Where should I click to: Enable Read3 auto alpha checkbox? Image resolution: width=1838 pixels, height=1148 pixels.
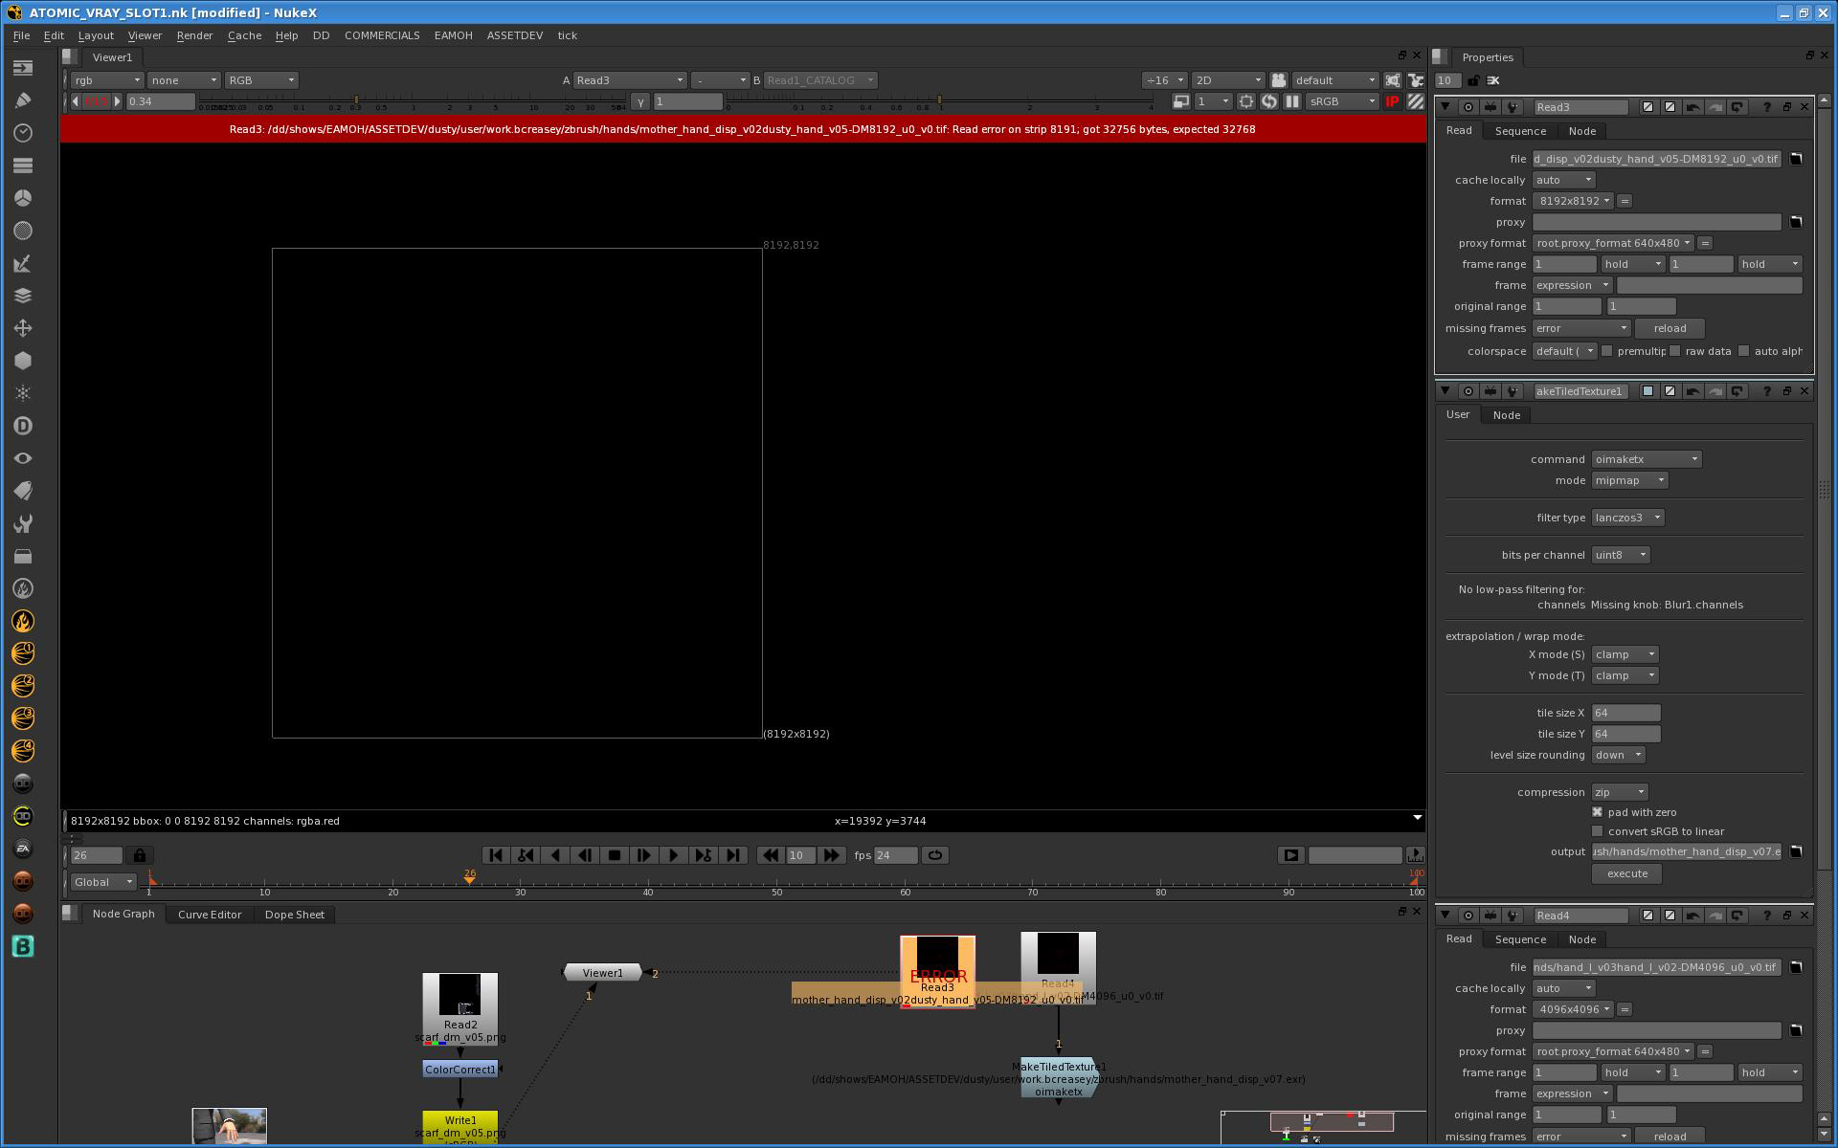click(x=1744, y=351)
